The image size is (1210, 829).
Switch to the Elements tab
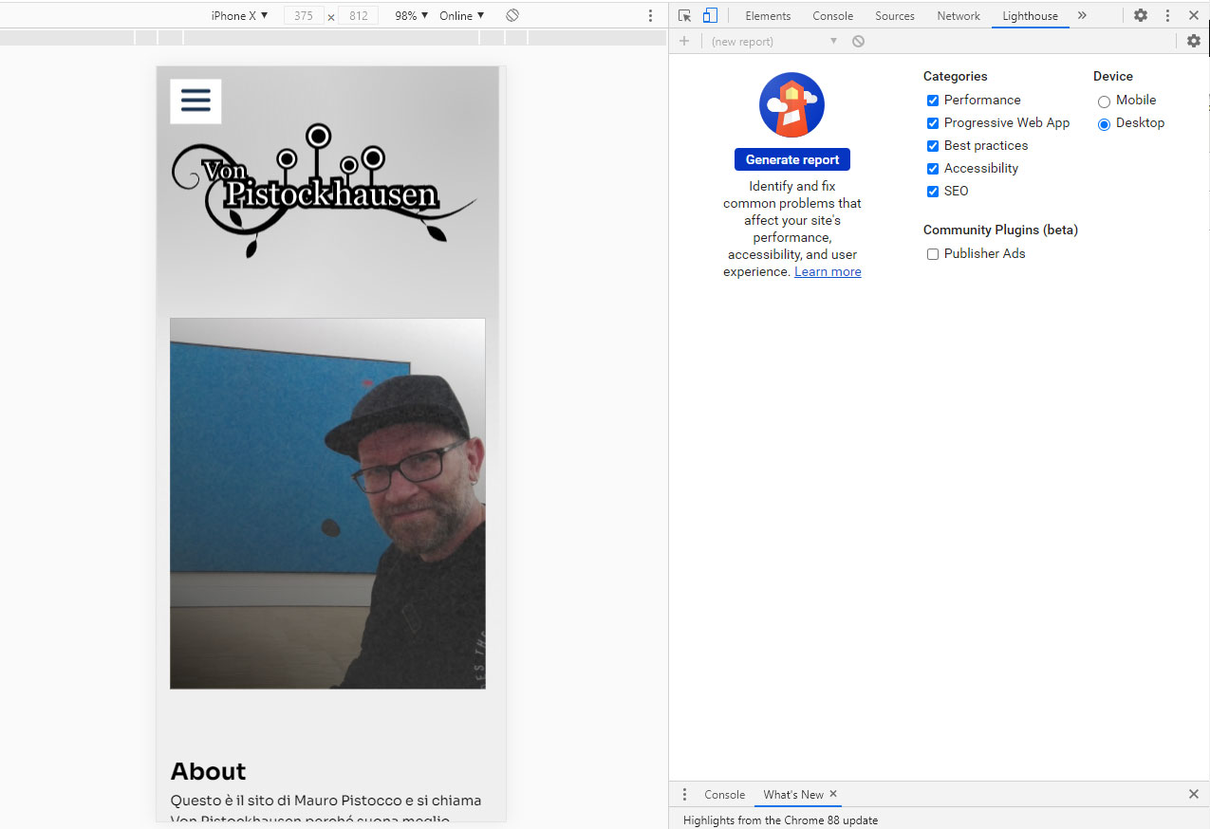point(768,16)
